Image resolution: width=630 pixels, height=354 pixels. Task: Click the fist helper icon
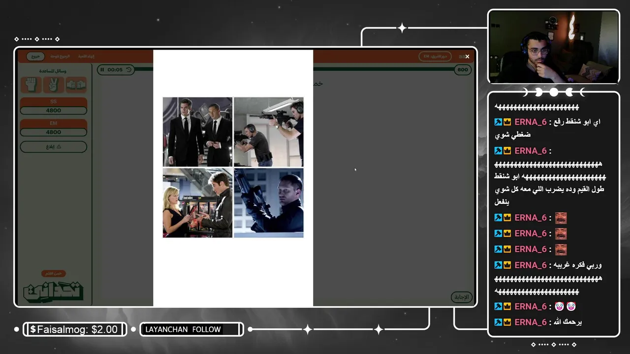[x=31, y=85]
